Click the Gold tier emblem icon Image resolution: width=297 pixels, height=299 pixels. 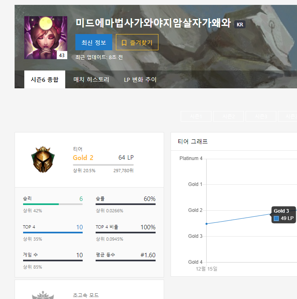point(43,160)
